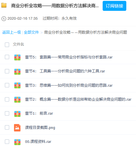Check the box for 章节5 套路篇 file
The width and height of the screenshot is (136, 148).
(x=7, y=57)
